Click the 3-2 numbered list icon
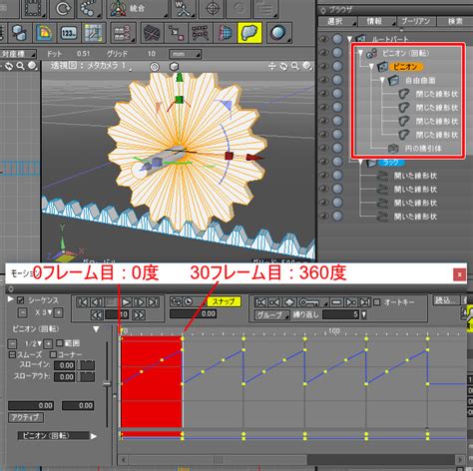The image size is (473, 471). coord(123,33)
